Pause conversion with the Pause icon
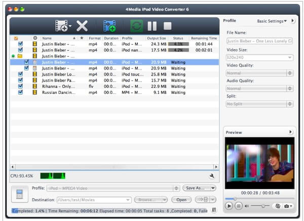 tap(152, 26)
